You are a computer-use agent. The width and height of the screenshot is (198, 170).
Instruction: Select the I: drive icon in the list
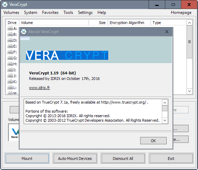tap(10, 70)
